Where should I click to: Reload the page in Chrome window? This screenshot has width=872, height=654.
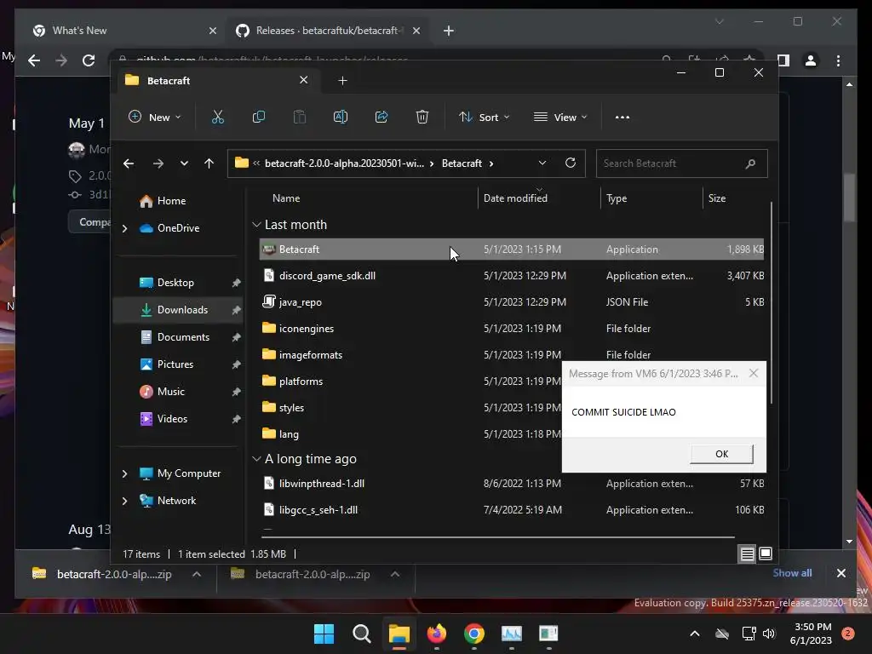click(89, 60)
